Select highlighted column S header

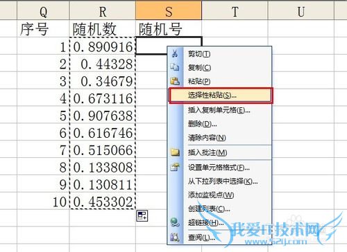[x=169, y=11]
